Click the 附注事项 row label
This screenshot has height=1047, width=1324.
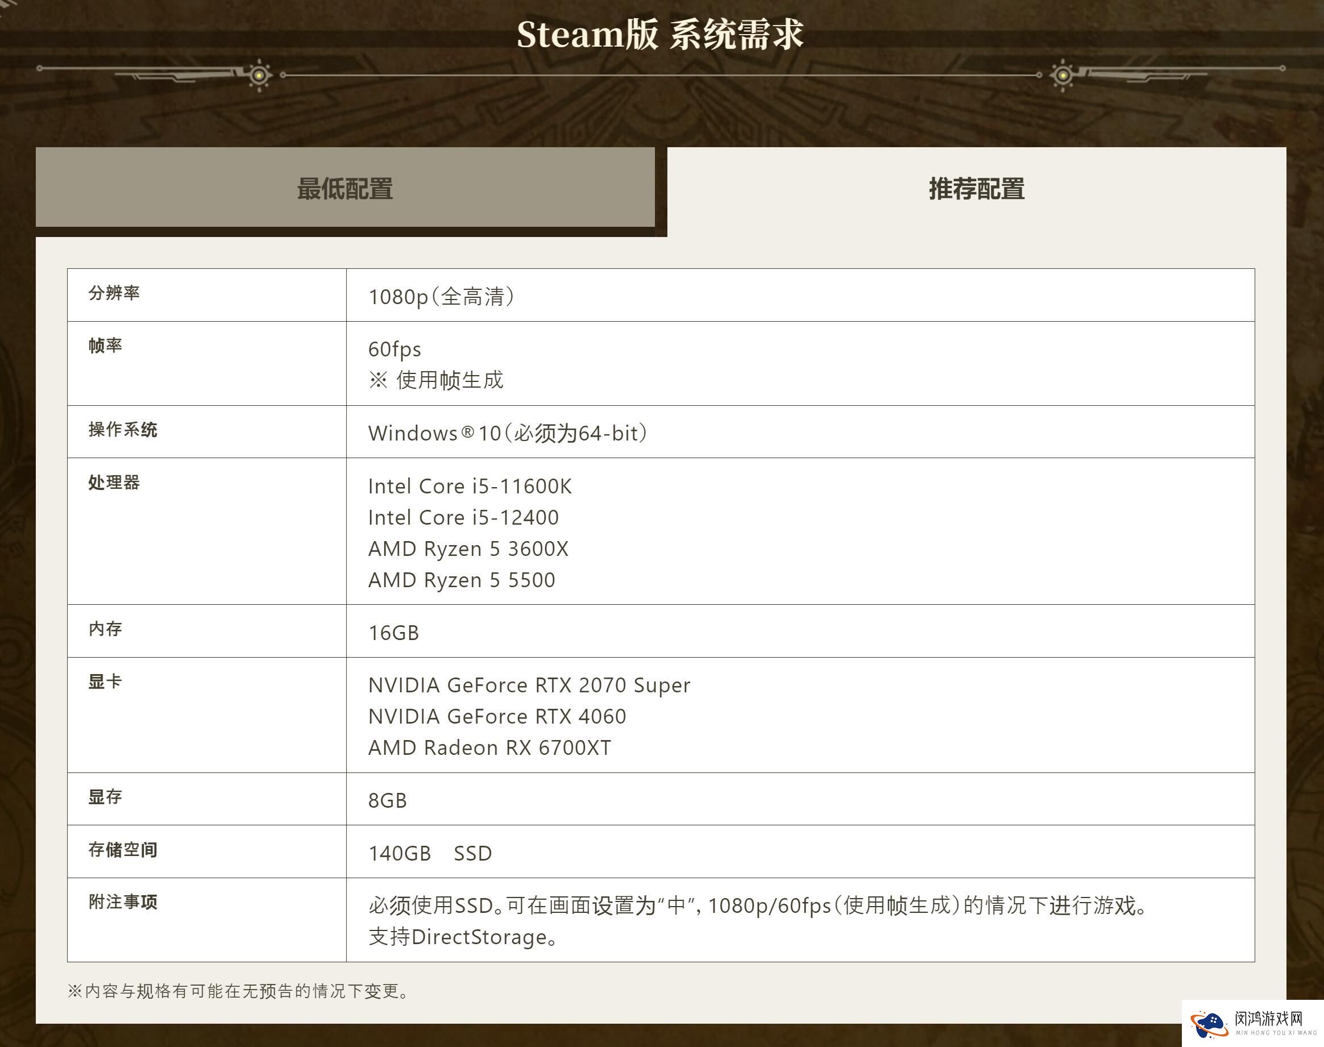123,902
